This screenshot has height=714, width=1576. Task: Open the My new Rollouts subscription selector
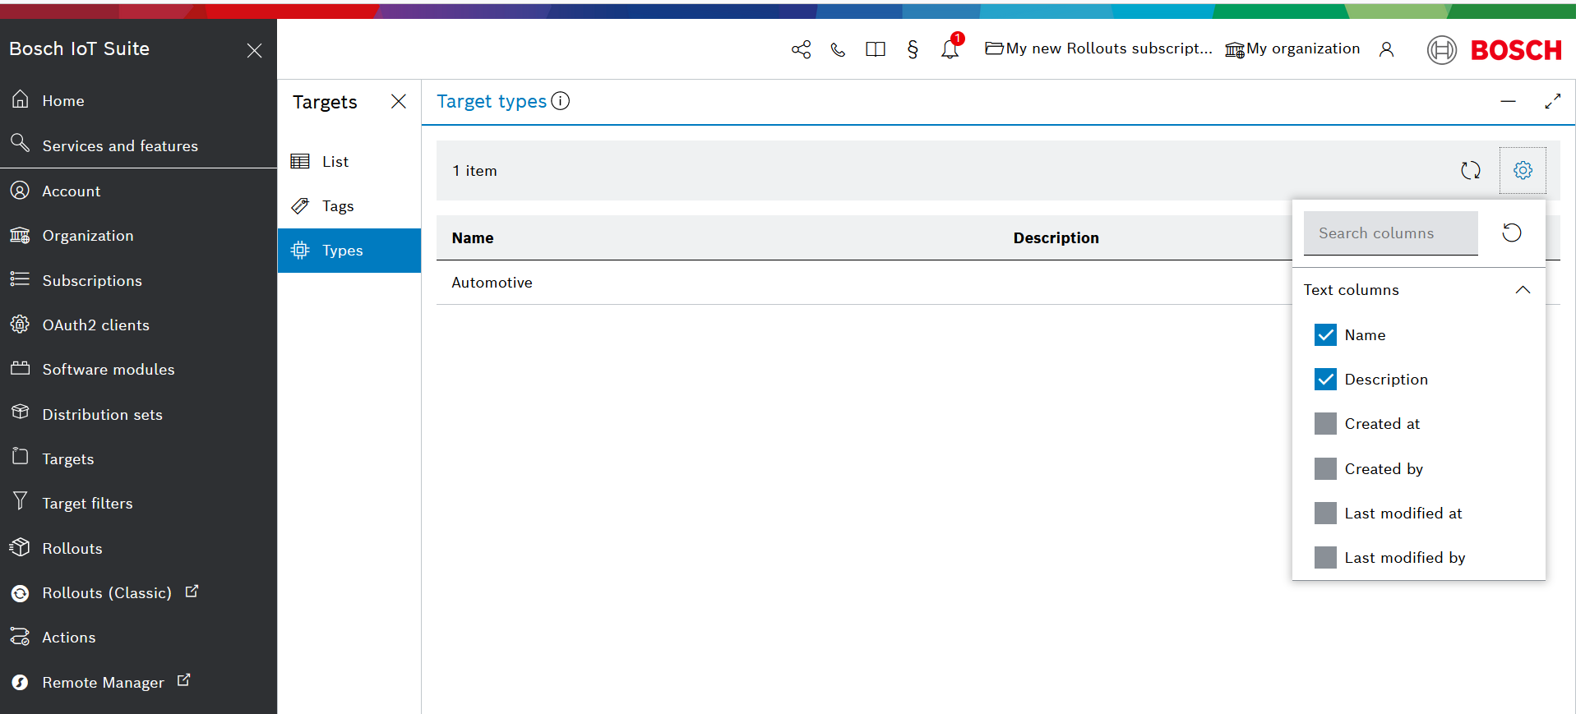coord(1098,48)
